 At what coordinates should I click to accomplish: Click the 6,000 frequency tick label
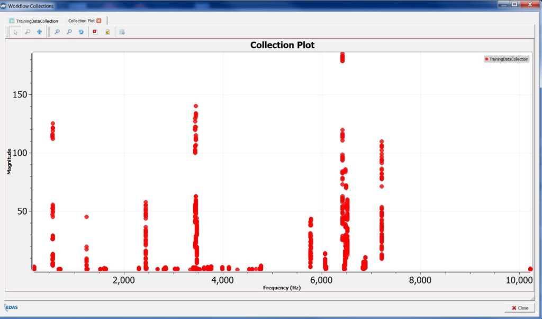(321, 280)
